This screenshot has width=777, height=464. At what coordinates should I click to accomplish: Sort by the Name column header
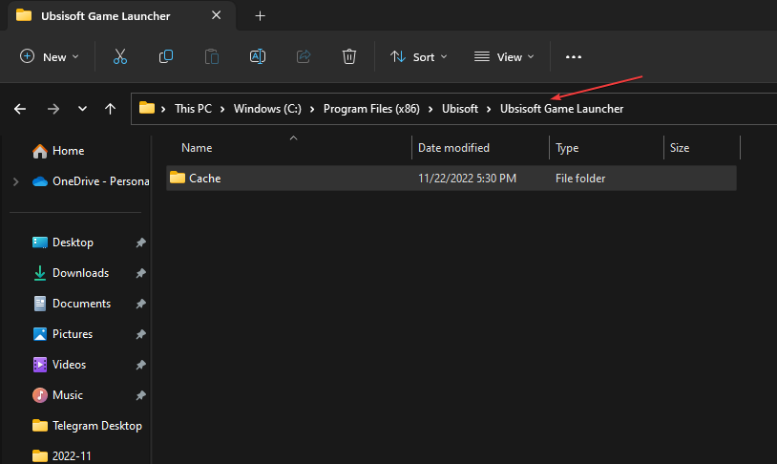click(197, 148)
